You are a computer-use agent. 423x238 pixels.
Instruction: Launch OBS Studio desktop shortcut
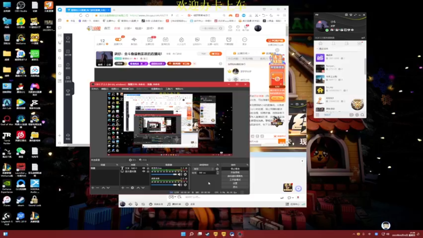pos(21,6)
